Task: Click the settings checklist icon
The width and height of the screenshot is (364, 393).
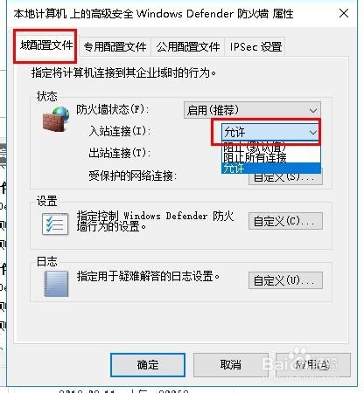Action: click(x=55, y=224)
